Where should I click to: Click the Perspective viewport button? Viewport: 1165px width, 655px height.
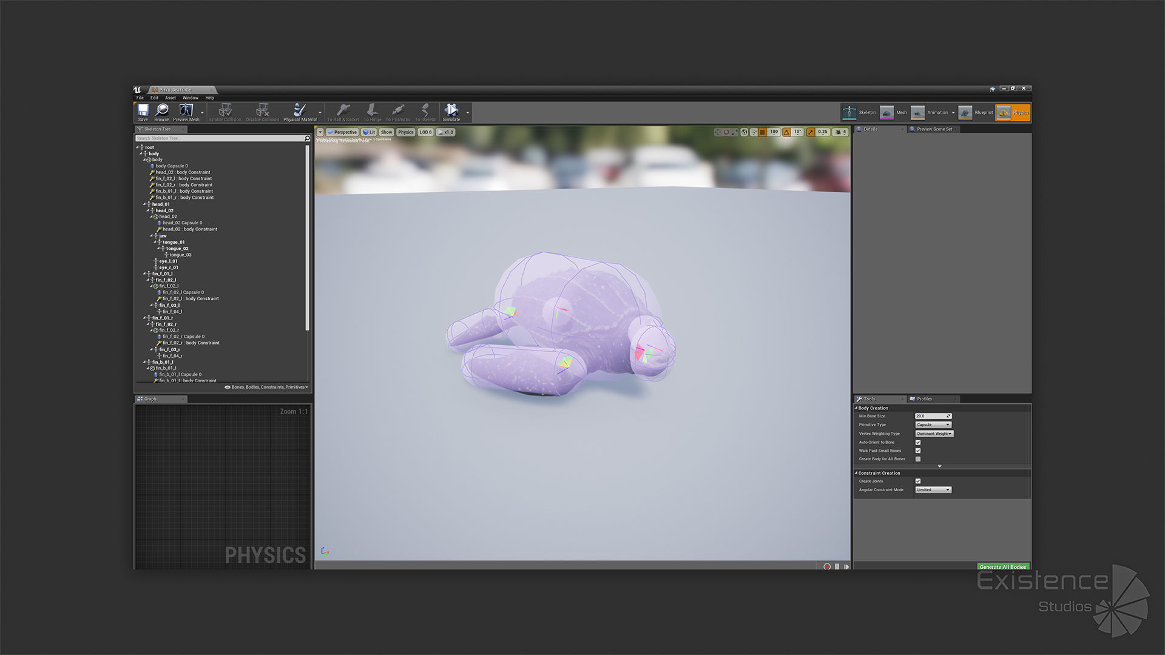[x=343, y=132]
